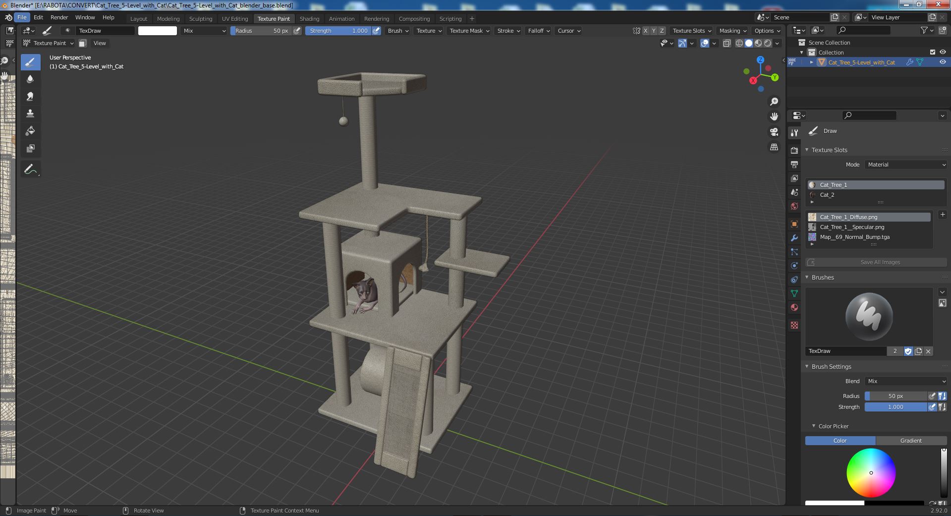951x516 pixels.
Task: Open Physics properties tab
Action: point(794,266)
